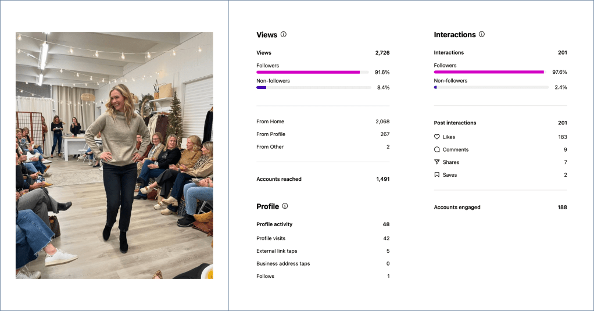Click the total views value 2,726
The width and height of the screenshot is (594, 311).
click(x=382, y=53)
